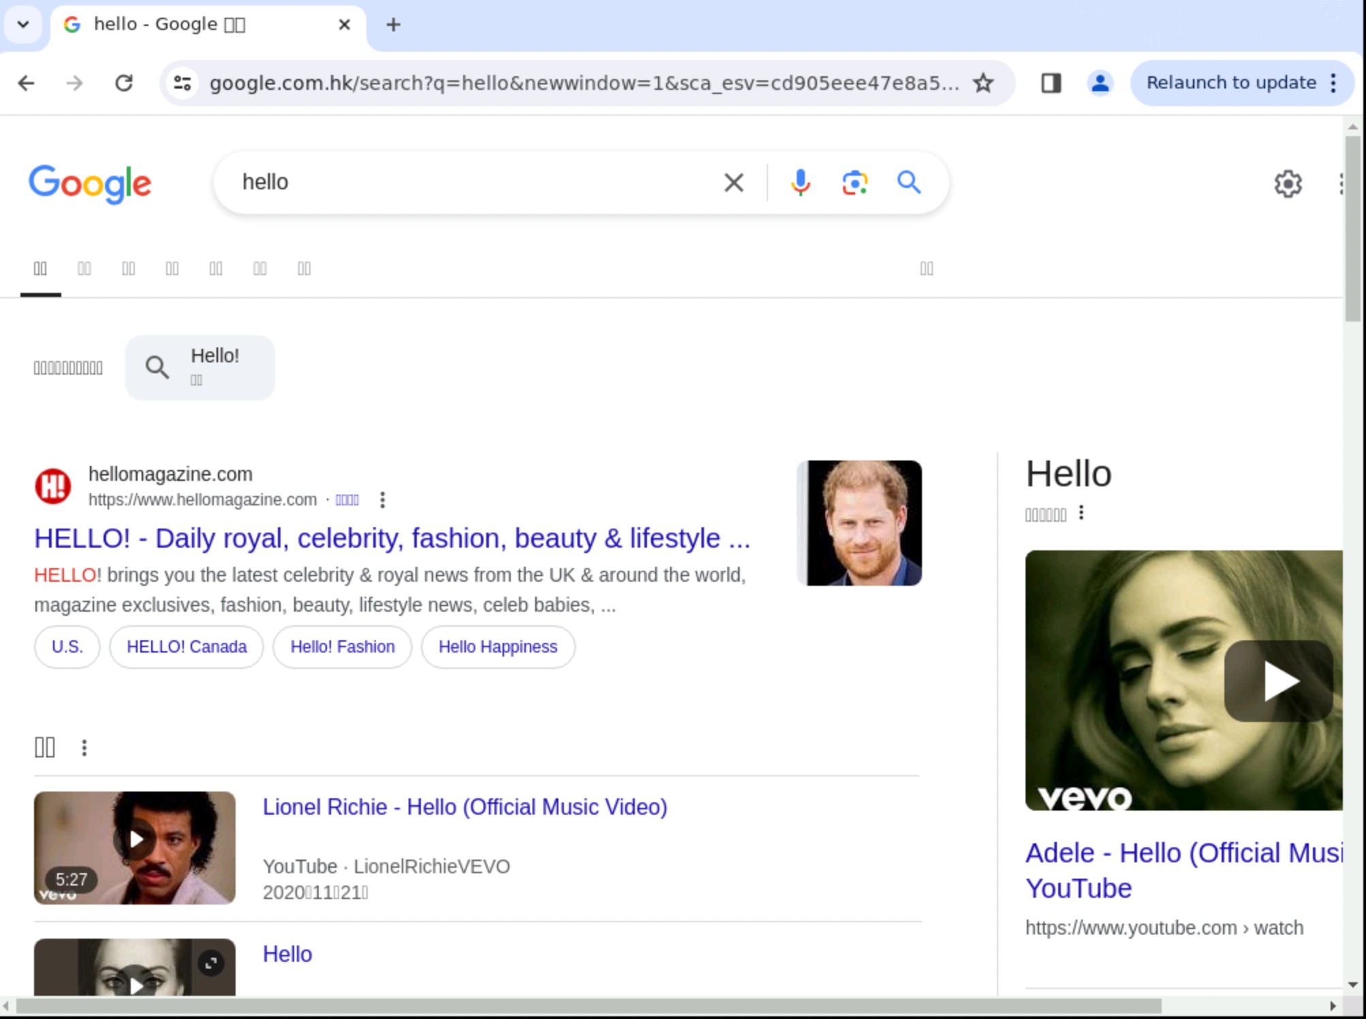Clear the search query with the X
The image size is (1366, 1019).
733,182
